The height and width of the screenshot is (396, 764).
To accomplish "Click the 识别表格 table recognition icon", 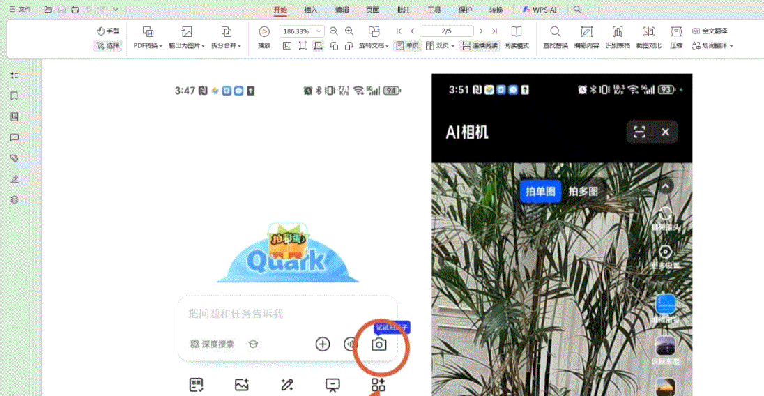I will pos(618,38).
